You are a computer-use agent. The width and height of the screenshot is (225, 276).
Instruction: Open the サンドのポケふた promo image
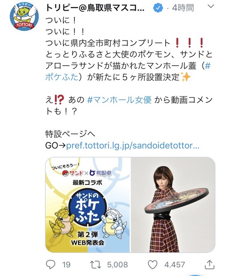pos(88,205)
